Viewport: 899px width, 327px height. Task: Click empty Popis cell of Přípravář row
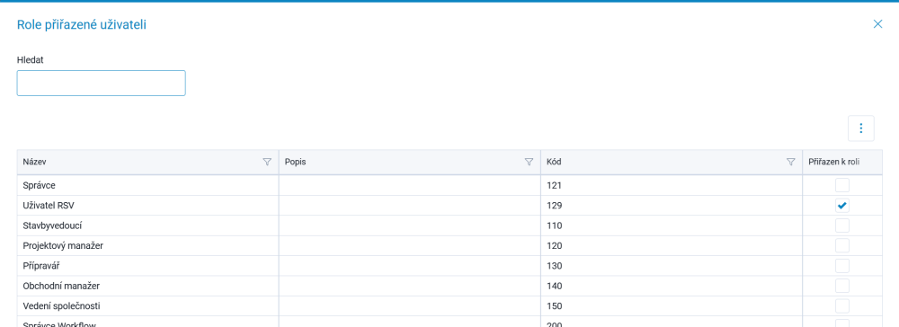409,266
